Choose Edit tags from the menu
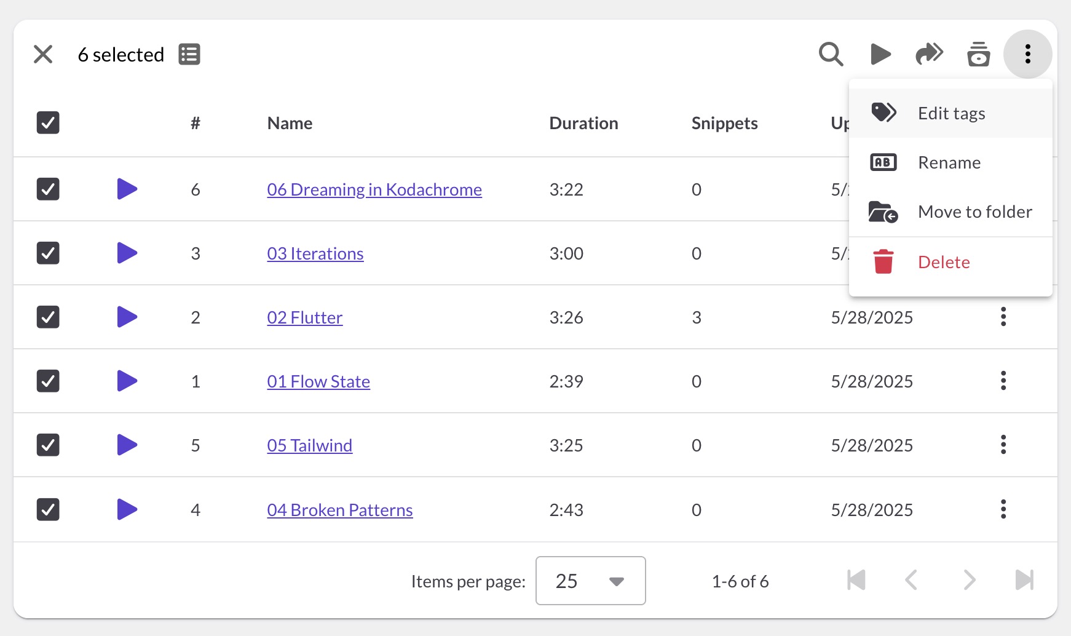This screenshot has height=636, width=1071. [950, 113]
